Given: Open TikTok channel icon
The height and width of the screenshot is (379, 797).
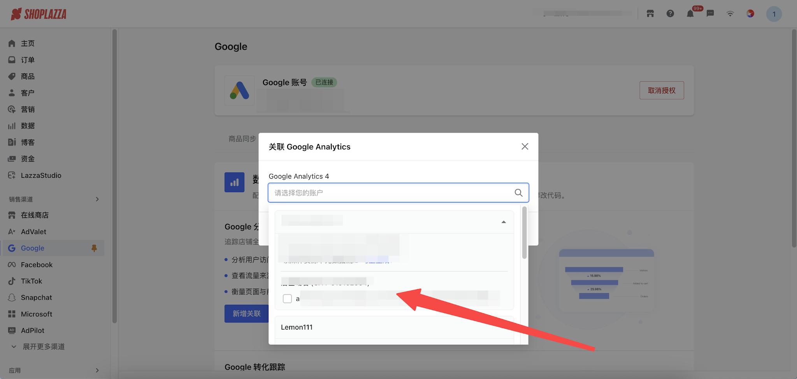Looking at the screenshot, I should (12, 281).
